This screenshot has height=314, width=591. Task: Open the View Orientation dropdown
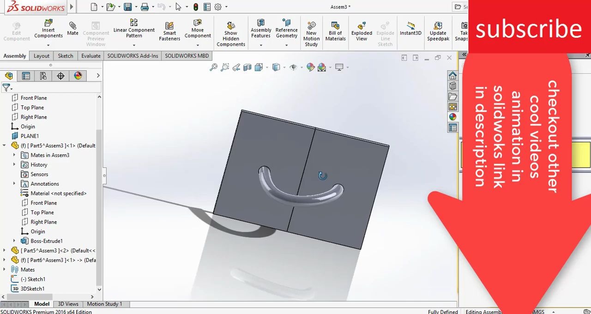click(x=266, y=67)
